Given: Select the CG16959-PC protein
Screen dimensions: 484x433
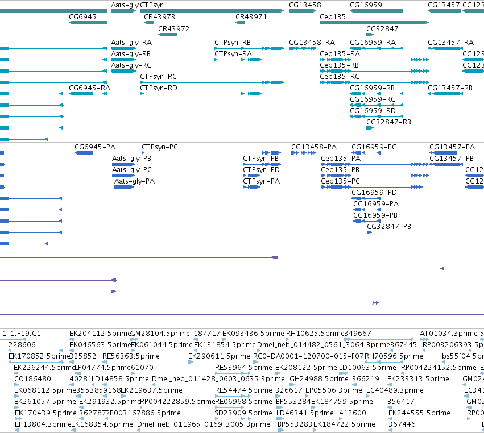Looking at the screenshot, I should [366, 153].
